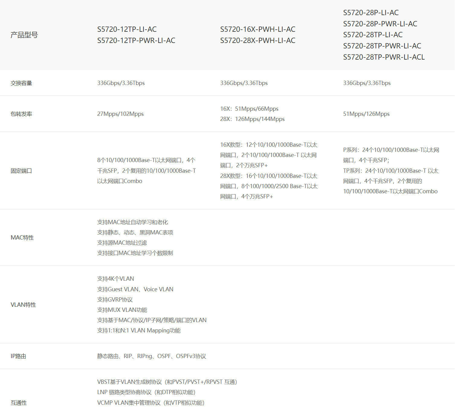The height and width of the screenshot is (418, 455).
Task: Click model name S5720-12TP-PWR-LI-AC
Action: coord(136,41)
